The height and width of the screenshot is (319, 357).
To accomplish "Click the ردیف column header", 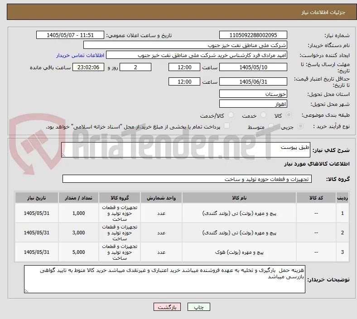I will [343, 198].
